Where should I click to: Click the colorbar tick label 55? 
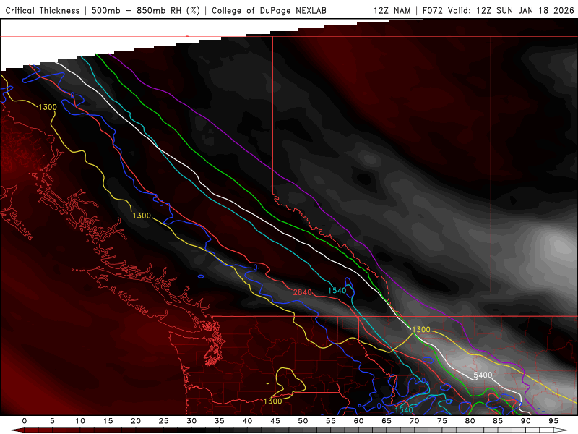[331, 421]
